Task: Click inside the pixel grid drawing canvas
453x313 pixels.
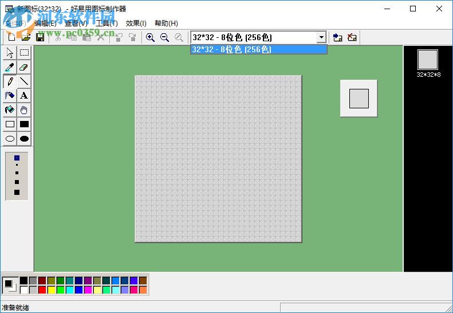Action: point(218,159)
